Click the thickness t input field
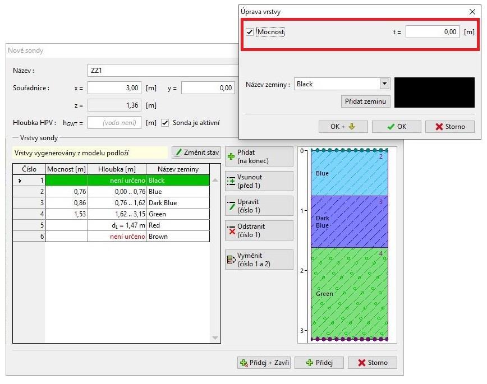 click(433, 32)
